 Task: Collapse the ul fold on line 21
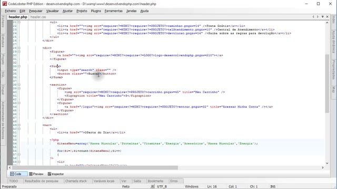19,22
